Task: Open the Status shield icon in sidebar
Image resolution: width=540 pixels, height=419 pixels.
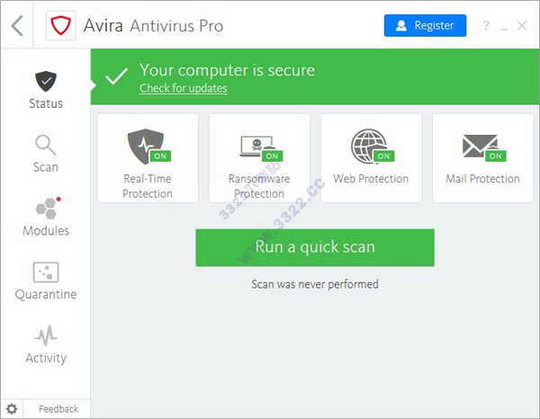Action: coord(46,81)
